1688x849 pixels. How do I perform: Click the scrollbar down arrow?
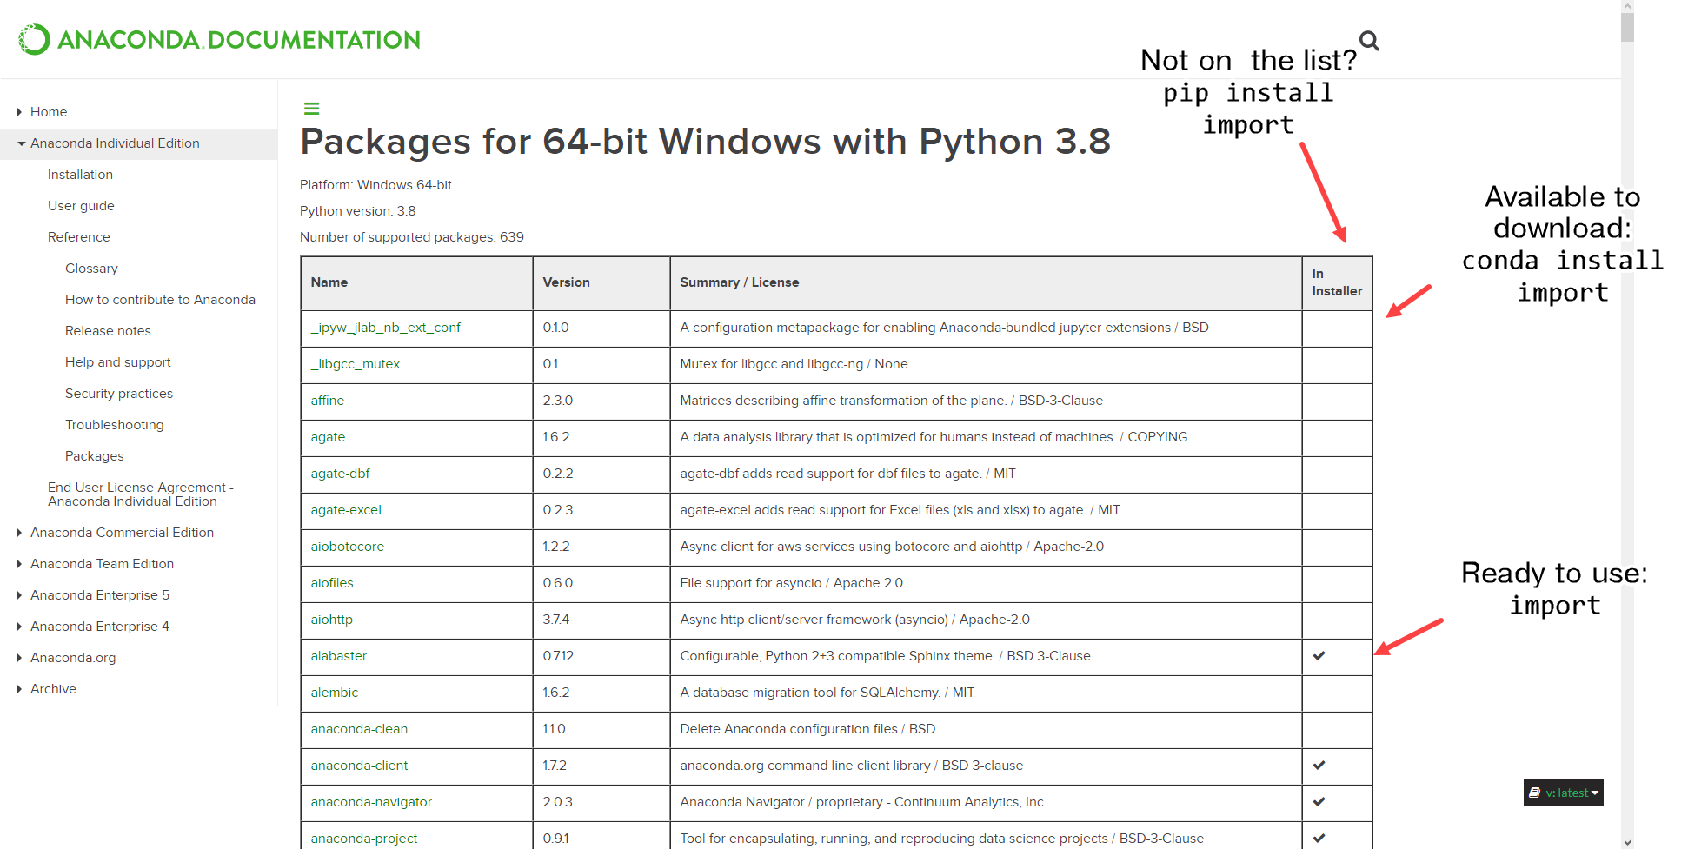pyautogui.click(x=1627, y=841)
